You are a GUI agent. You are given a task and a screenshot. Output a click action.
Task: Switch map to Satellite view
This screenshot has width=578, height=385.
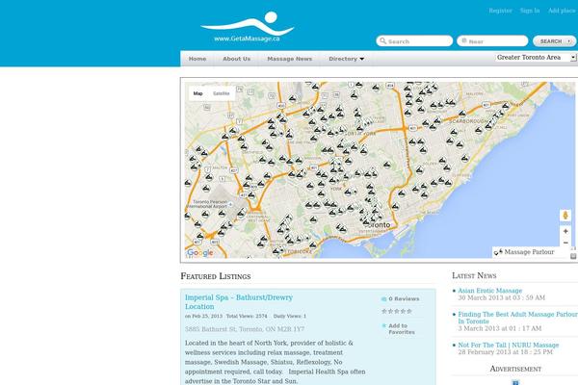[222, 93]
